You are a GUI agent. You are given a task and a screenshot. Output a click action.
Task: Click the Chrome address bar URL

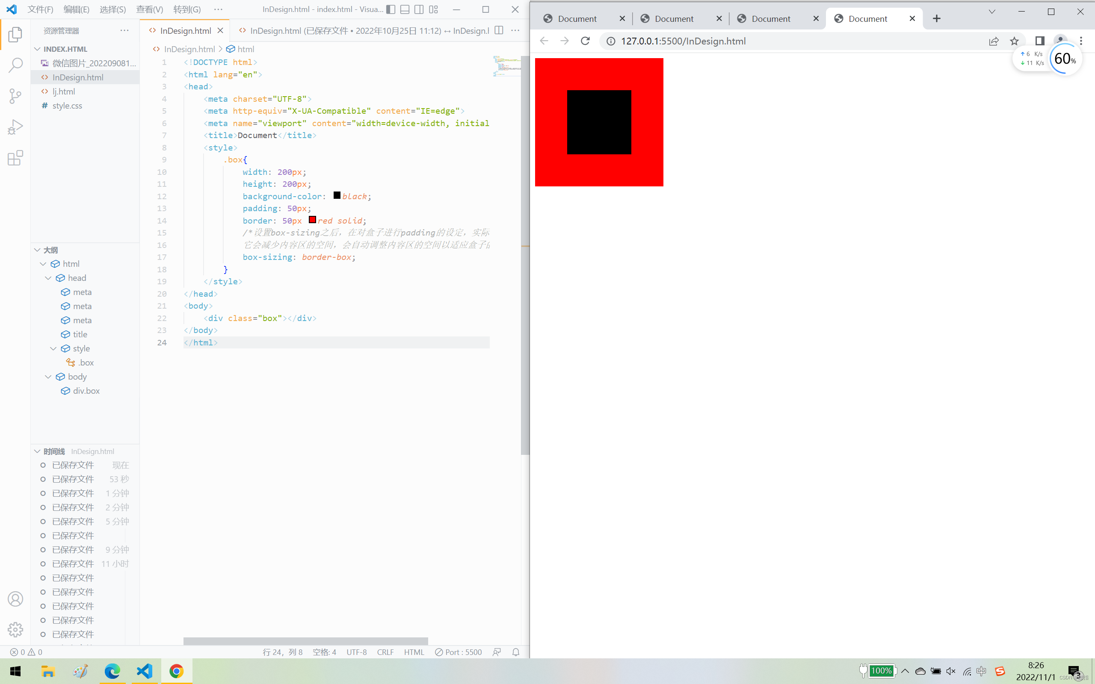(x=683, y=41)
